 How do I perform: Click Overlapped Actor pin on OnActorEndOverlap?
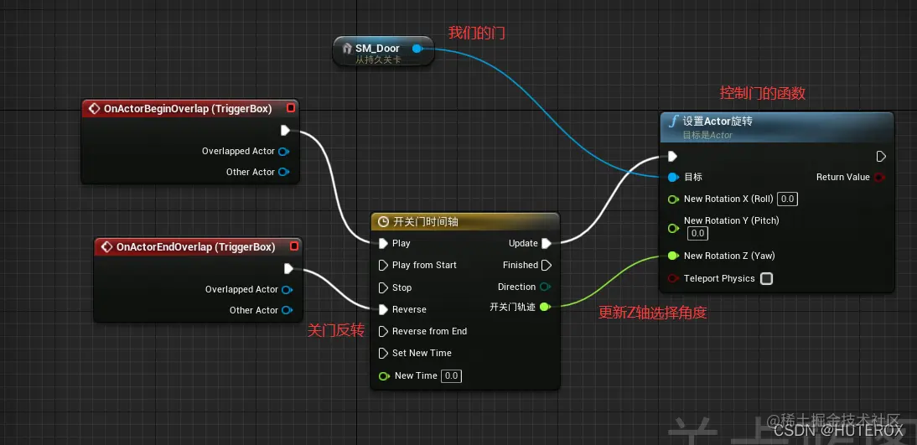[x=288, y=289]
